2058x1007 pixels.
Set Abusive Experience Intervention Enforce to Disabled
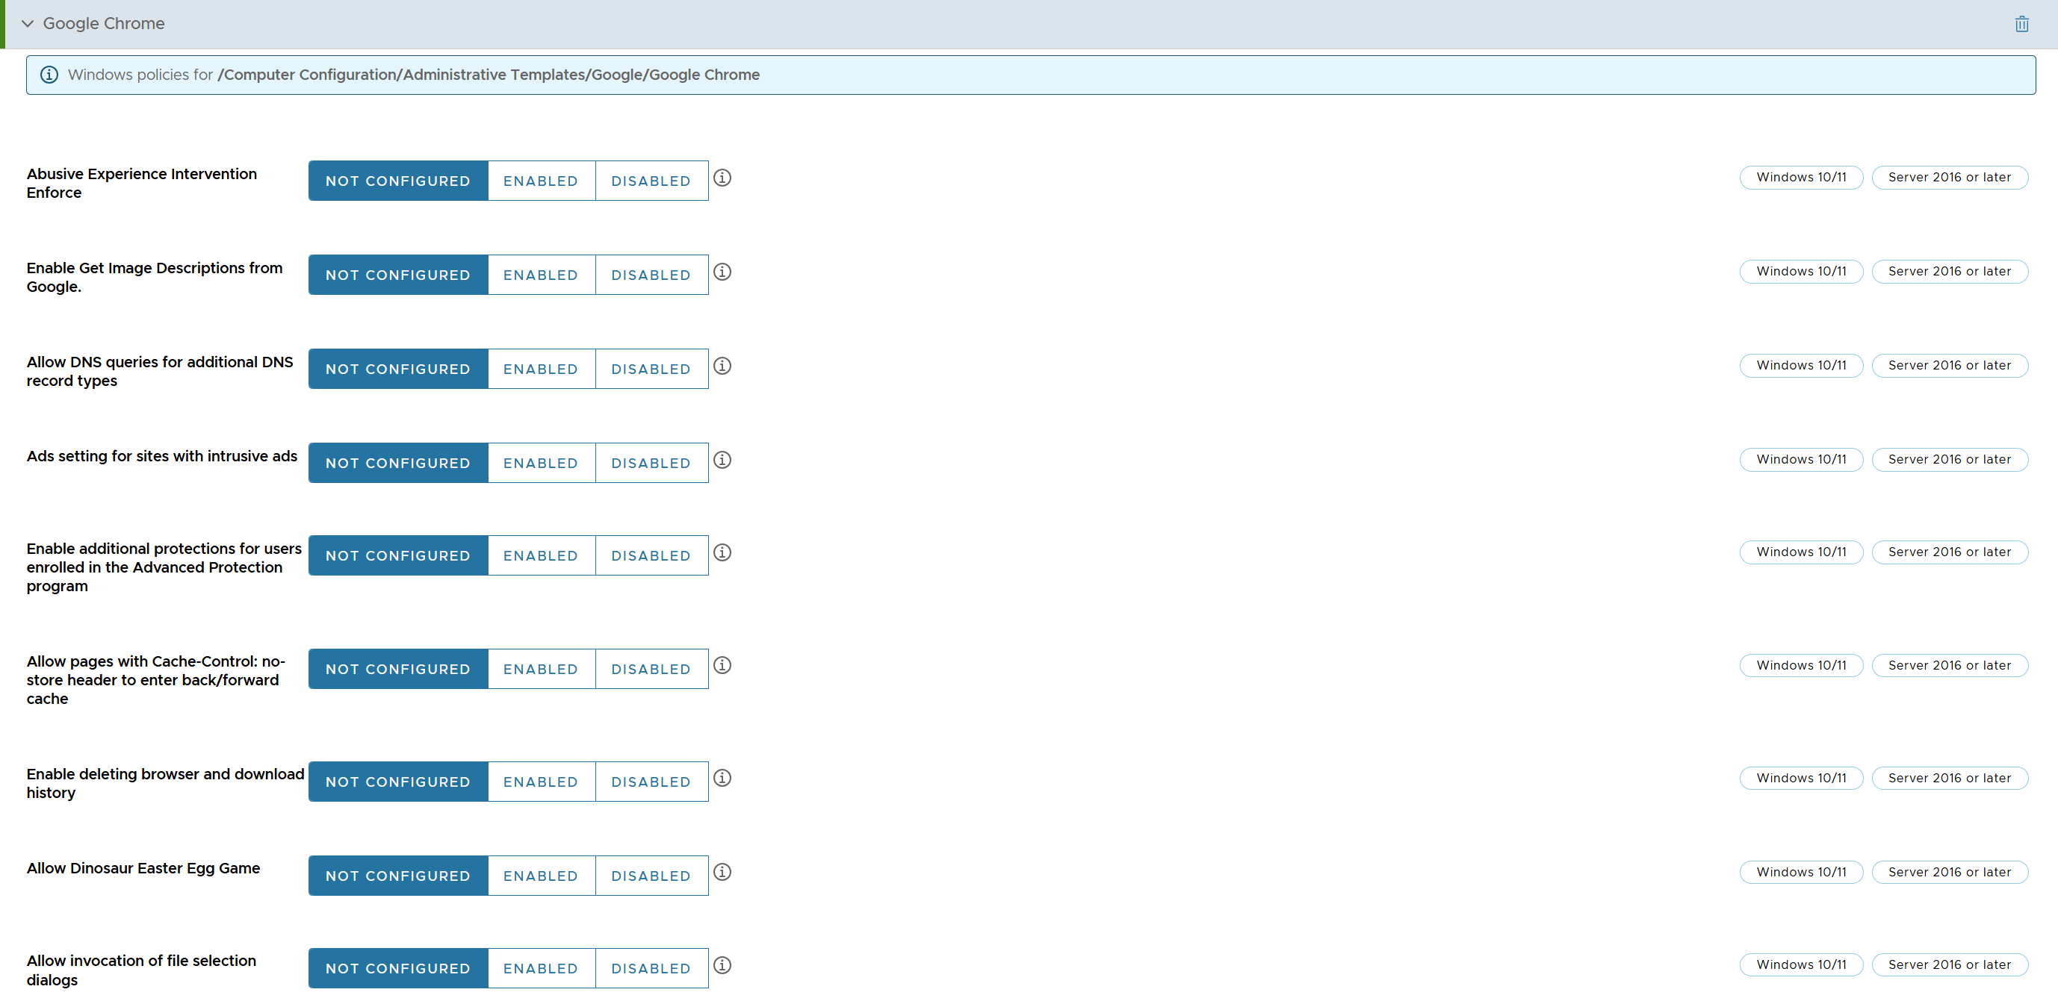click(651, 181)
